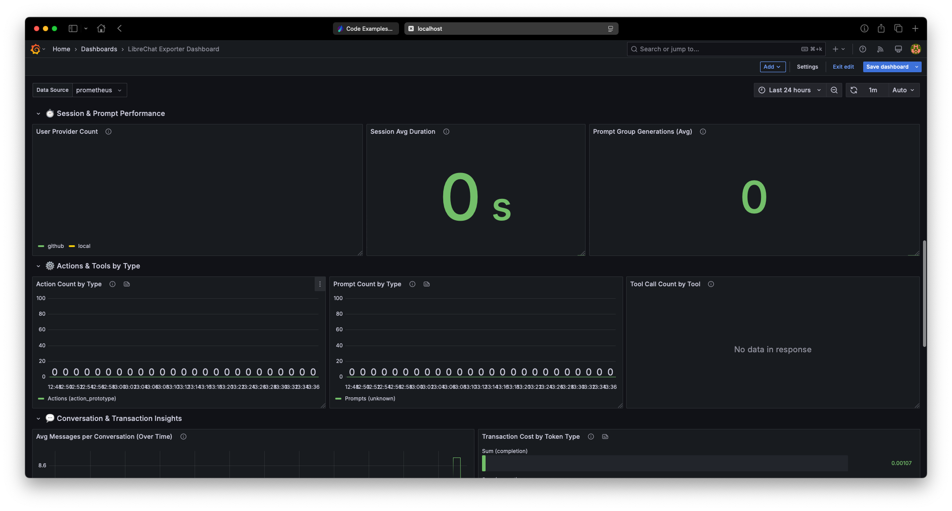
Task: Open dashboard Settings
Action: pyautogui.click(x=807, y=67)
